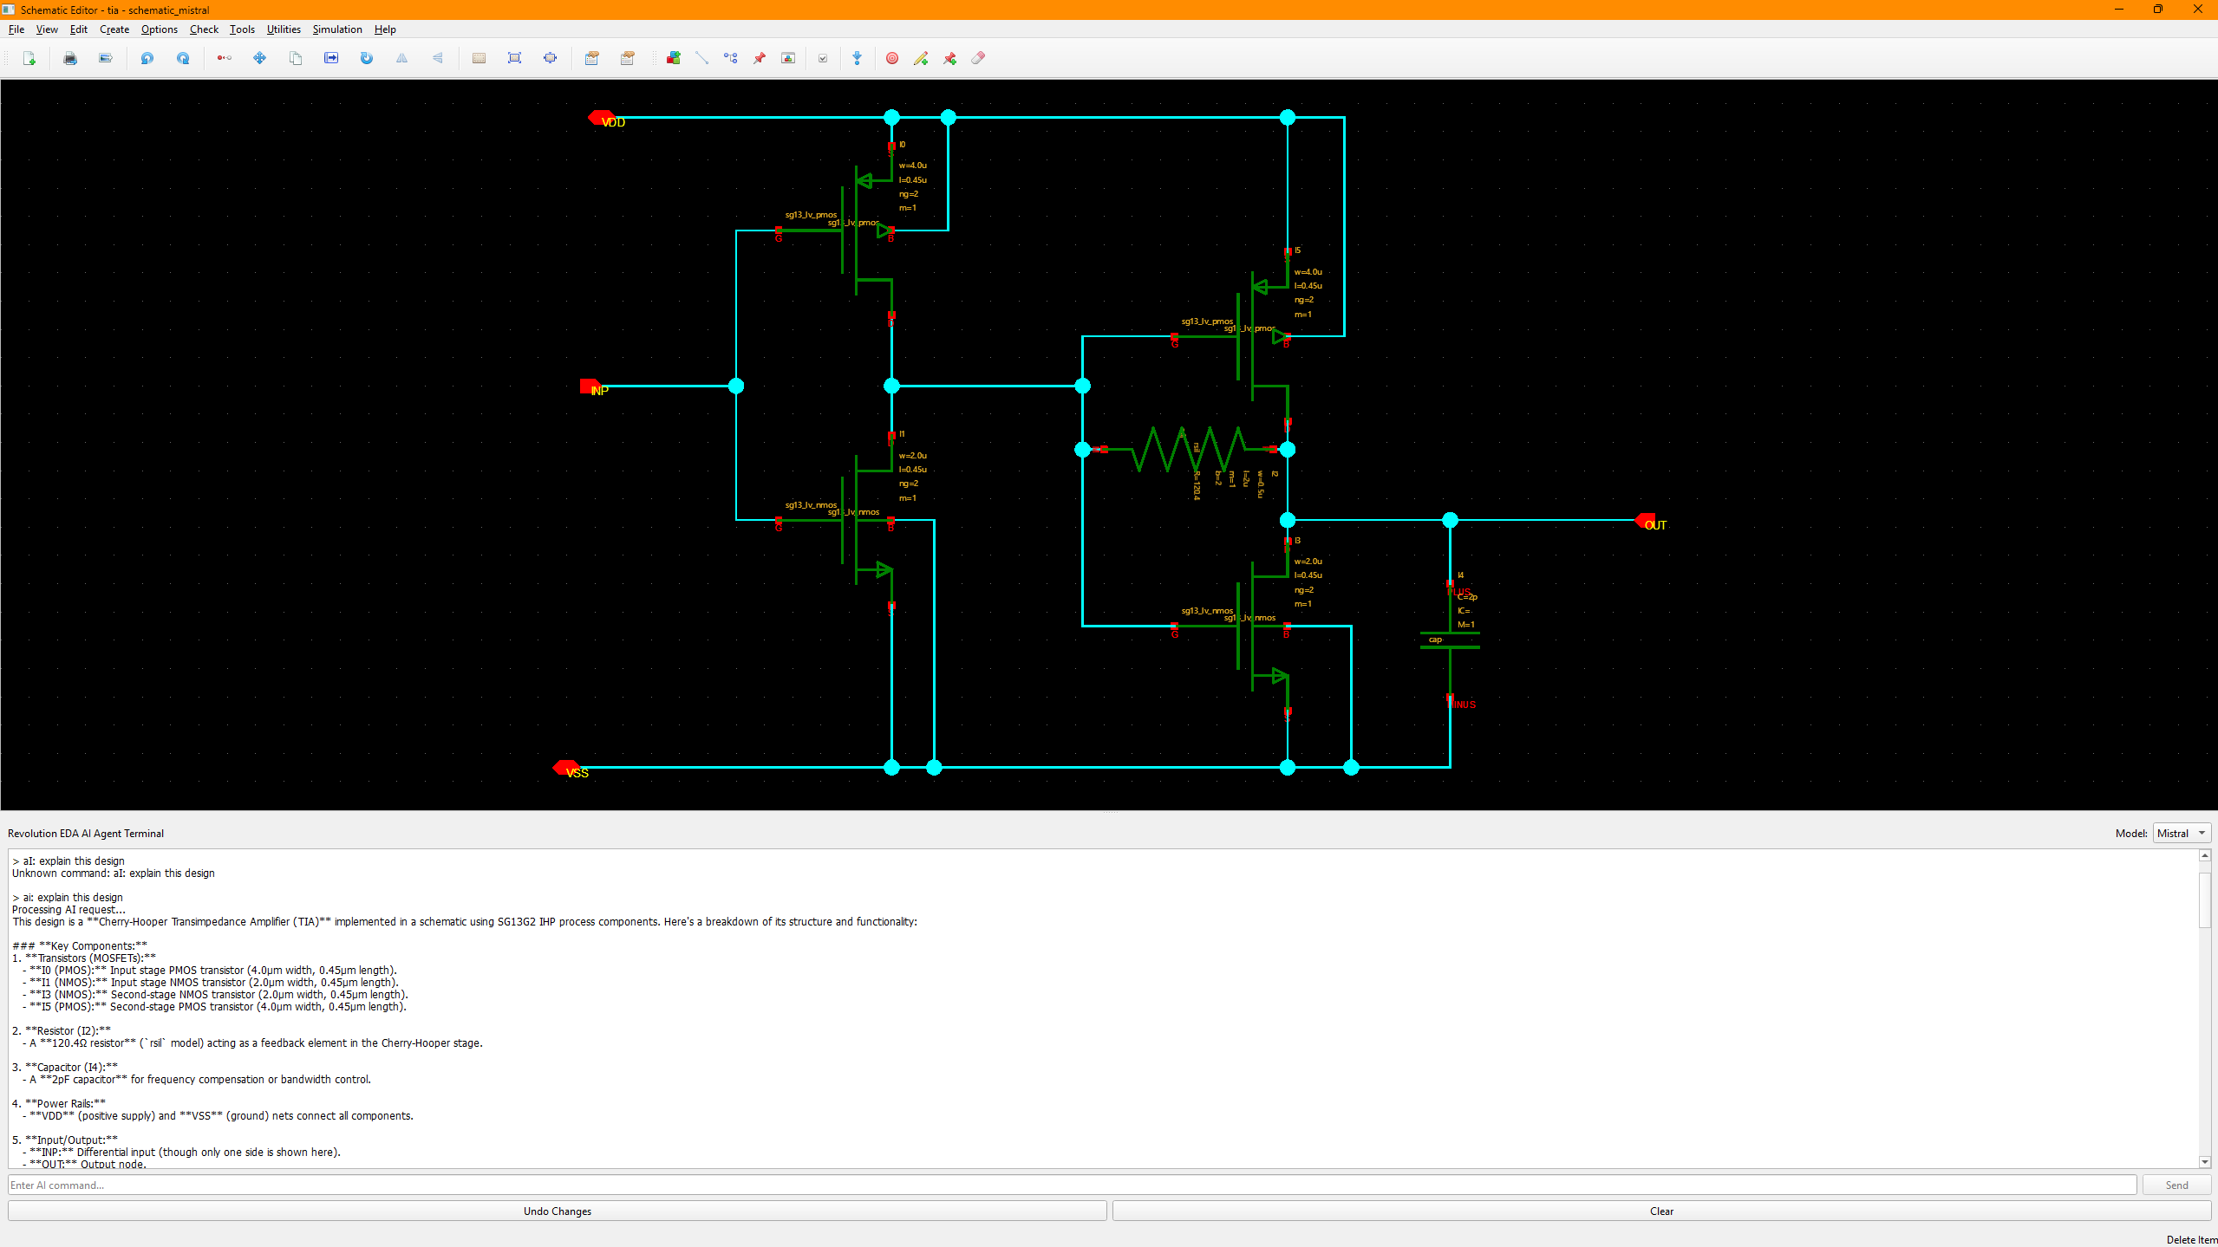Open the Options menu

point(160,29)
